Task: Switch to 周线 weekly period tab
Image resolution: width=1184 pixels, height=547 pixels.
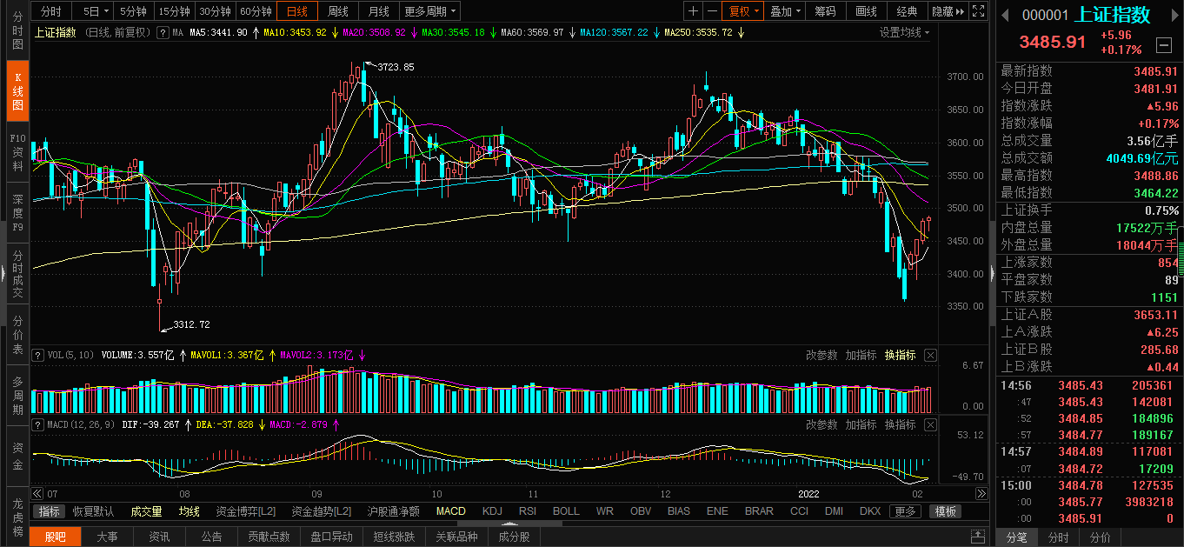Action: (x=337, y=11)
